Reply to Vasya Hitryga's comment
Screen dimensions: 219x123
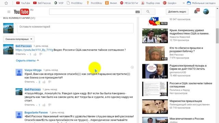29,82
